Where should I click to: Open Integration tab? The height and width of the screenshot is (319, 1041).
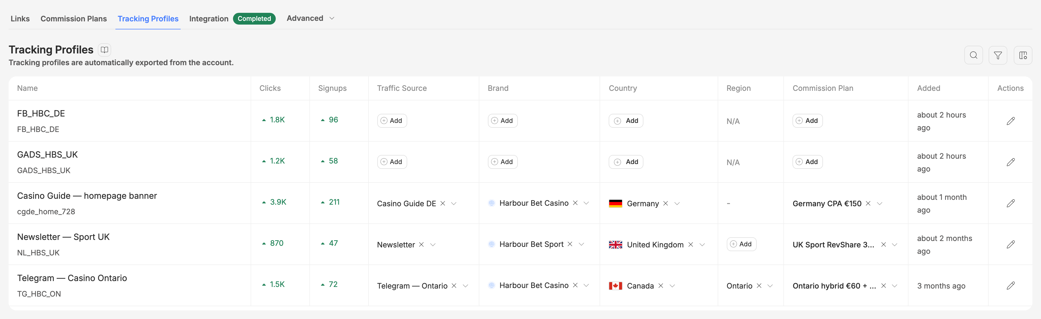tap(208, 19)
